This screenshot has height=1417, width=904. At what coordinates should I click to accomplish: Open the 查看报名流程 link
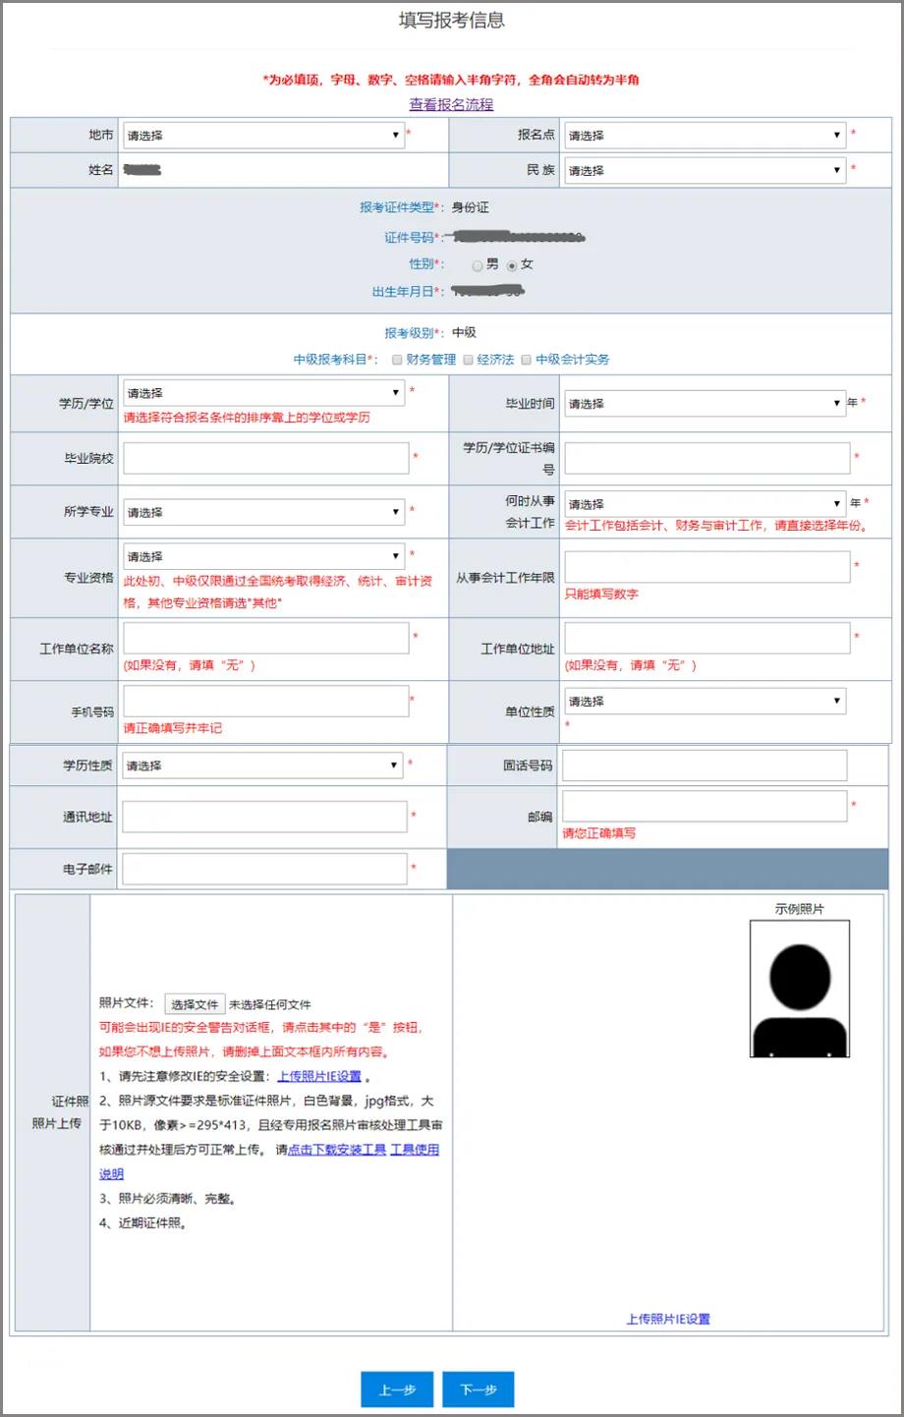[x=451, y=104]
